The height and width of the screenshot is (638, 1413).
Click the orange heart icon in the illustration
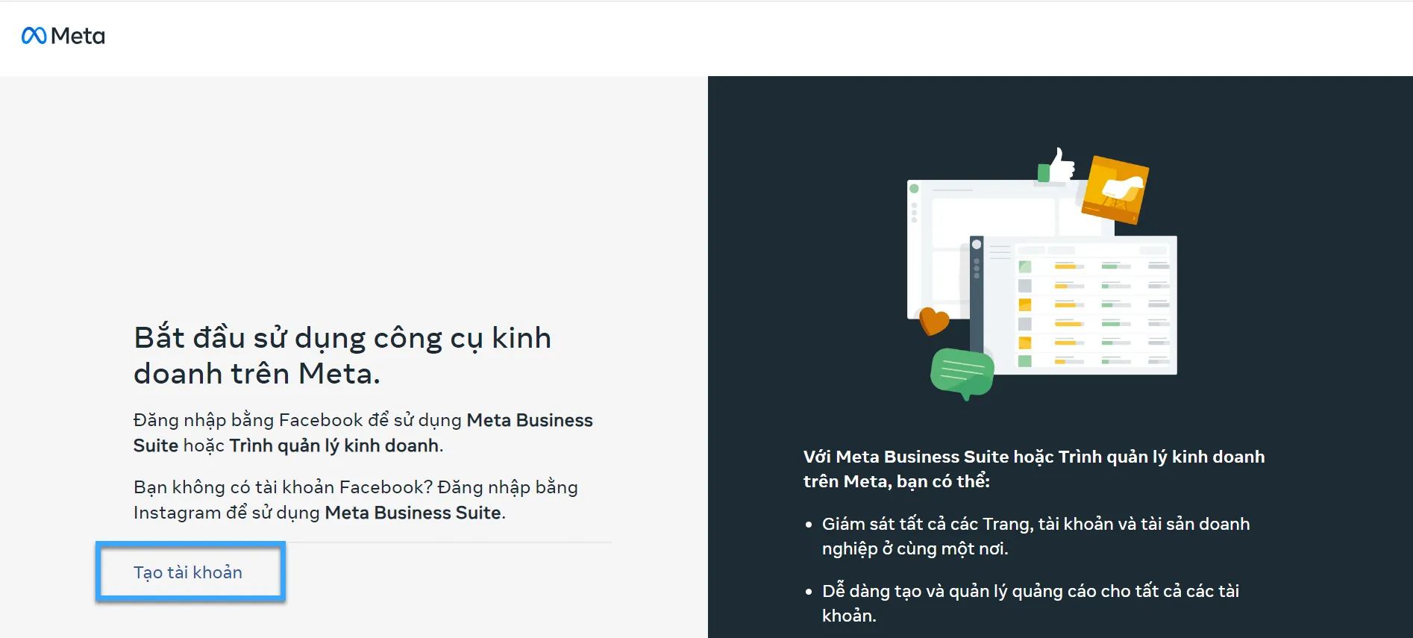[x=933, y=322]
